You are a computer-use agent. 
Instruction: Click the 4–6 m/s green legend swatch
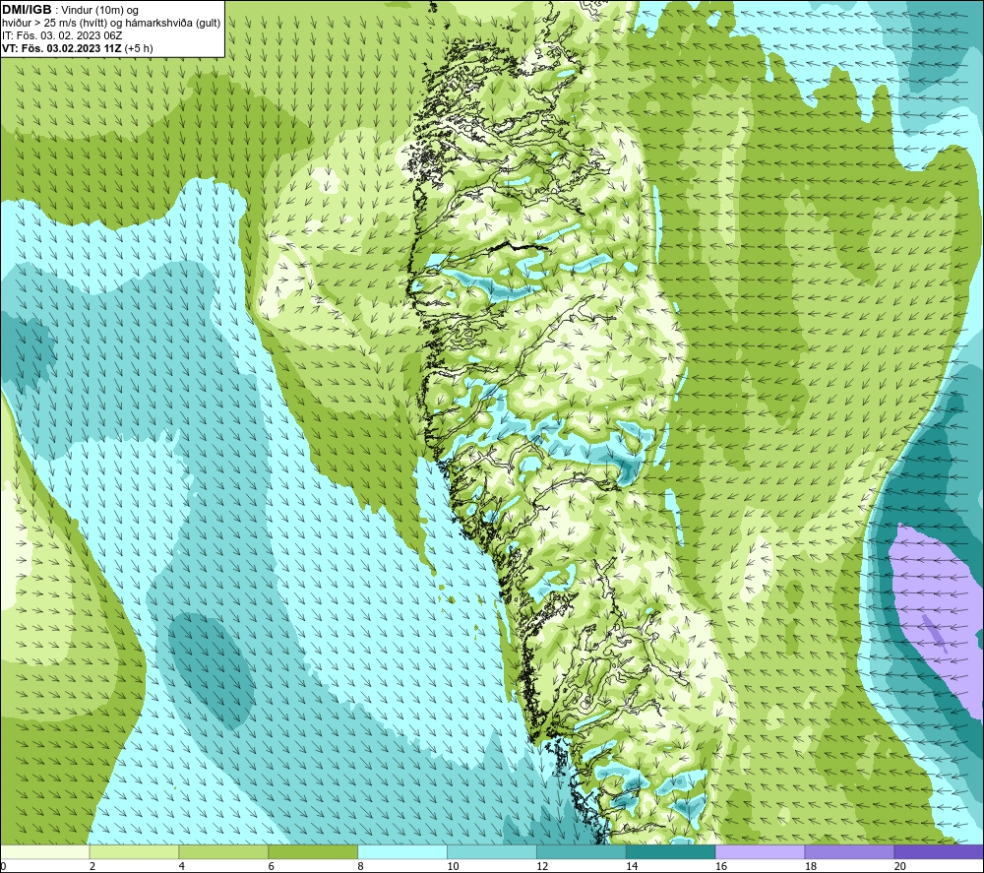(223, 851)
